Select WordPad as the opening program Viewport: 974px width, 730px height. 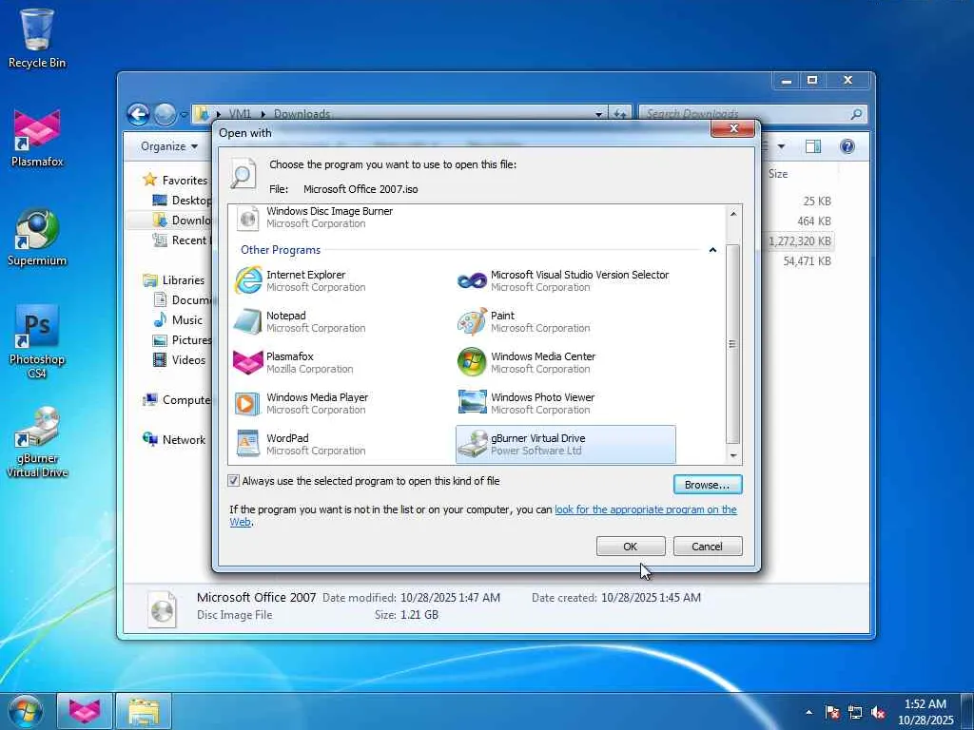[x=300, y=445]
